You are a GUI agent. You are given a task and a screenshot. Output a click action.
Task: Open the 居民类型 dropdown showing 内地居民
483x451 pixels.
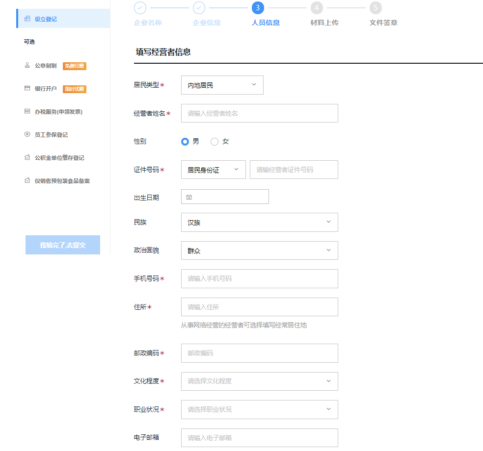[x=222, y=85]
